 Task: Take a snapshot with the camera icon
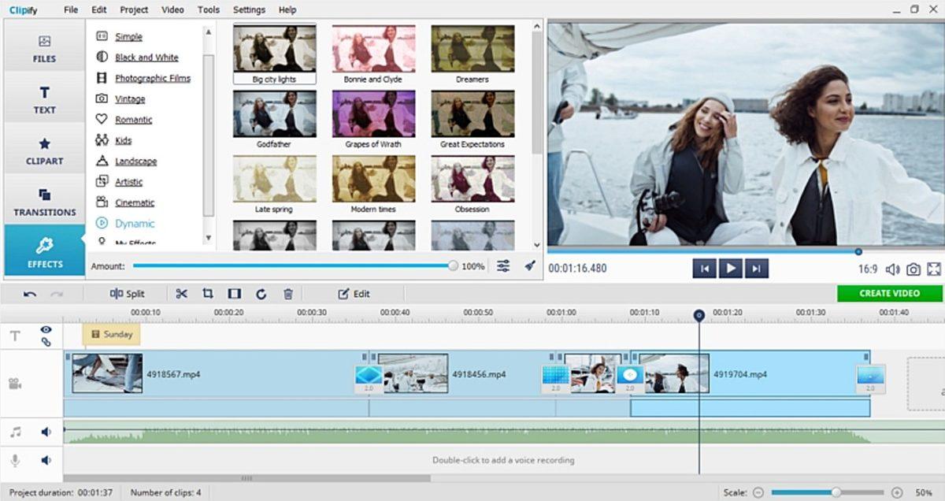click(913, 267)
